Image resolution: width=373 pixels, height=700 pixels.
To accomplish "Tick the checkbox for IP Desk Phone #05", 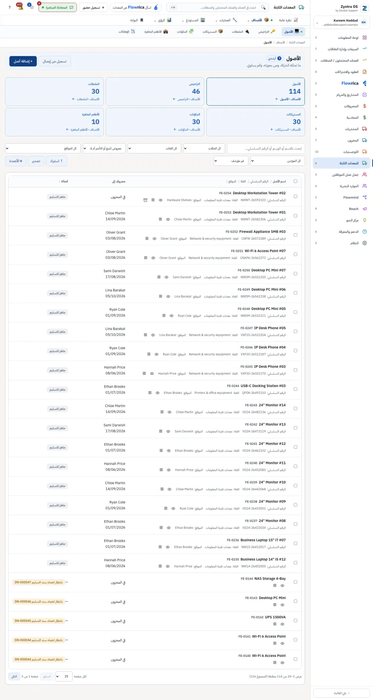I will click(296, 331).
